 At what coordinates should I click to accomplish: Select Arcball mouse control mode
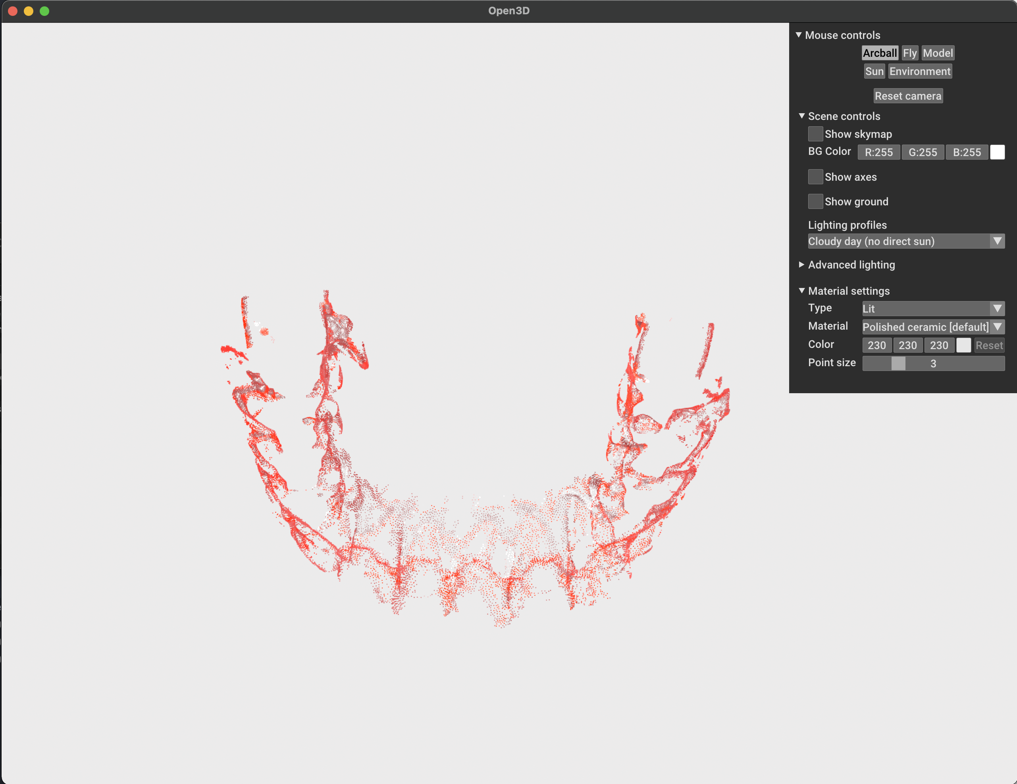tap(879, 53)
